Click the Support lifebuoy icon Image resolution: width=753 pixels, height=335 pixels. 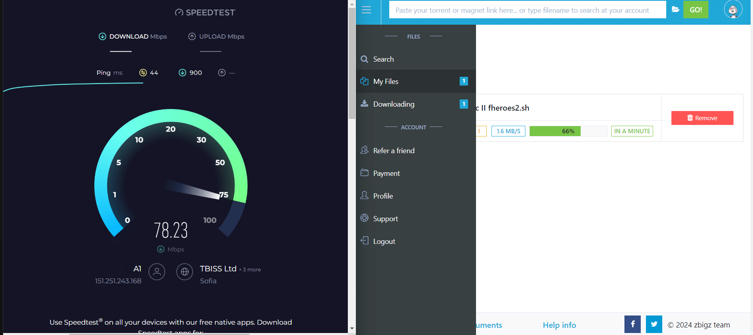(364, 218)
